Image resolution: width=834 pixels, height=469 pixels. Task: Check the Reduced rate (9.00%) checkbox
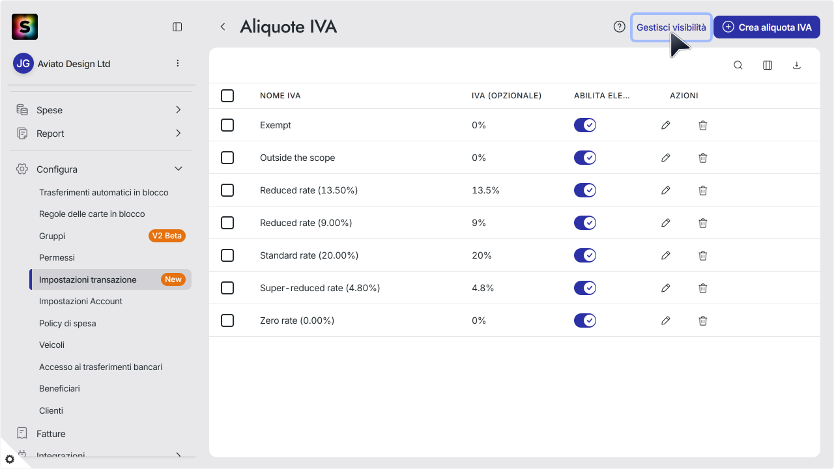coord(227,223)
